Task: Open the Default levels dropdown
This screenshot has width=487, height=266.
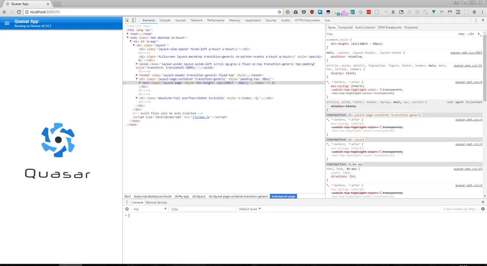Action: [x=250, y=209]
